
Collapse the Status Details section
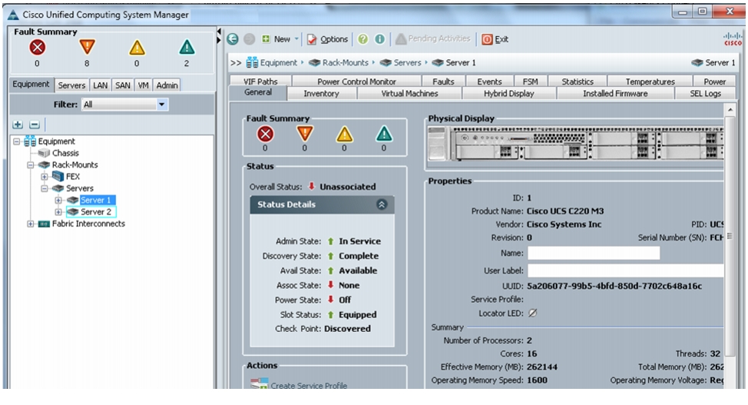[x=382, y=204]
